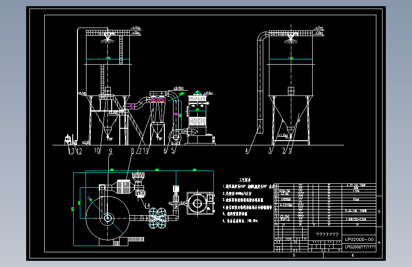
Task: Select the +1.25m elevation label
Action: pyautogui.click(x=283, y=135)
